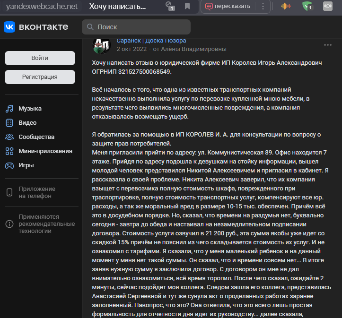Click the orange sound wave icon
Screen dimensions: 342x318
(x=286, y=6)
